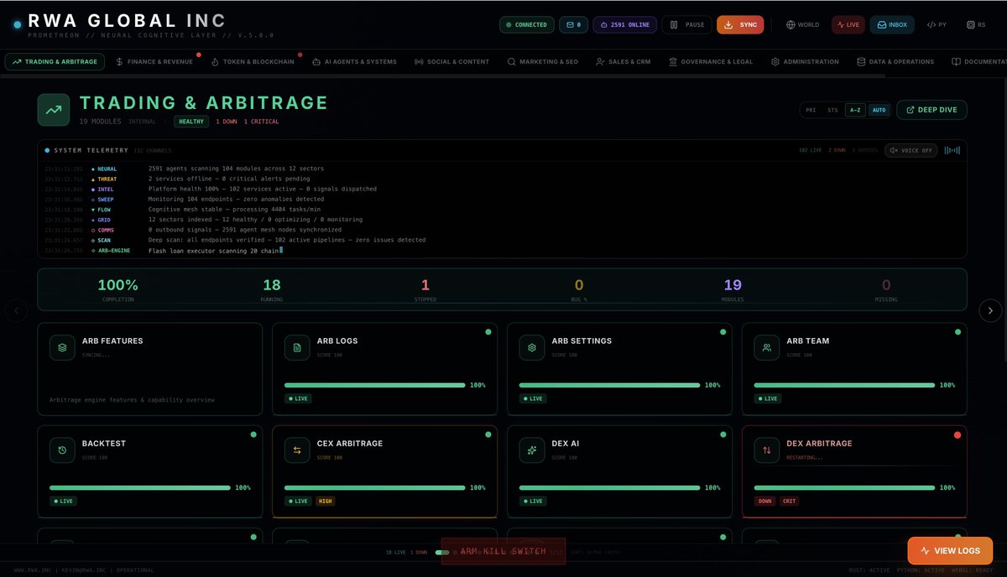Screen dimensions: 1007x577
Task: Toggle the live/down switch near kill switch
Action: pyautogui.click(x=442, y=552)
